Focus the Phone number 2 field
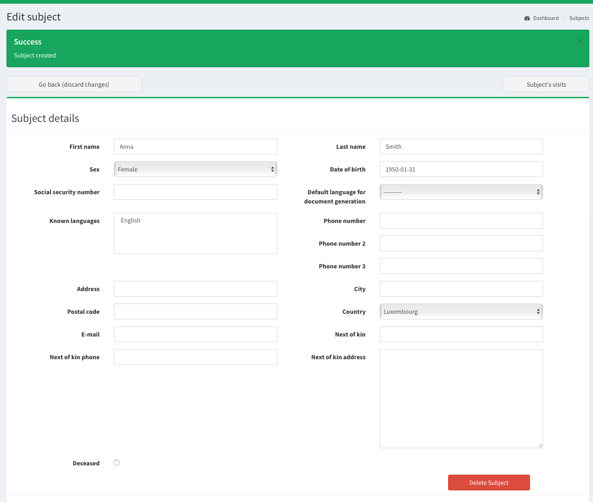 click(x=461, y=243)
